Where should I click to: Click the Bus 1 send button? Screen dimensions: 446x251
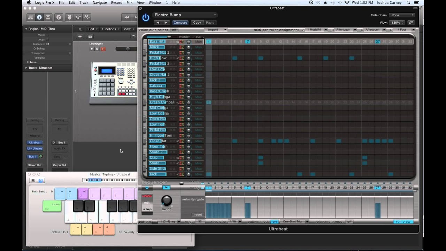click(32, 157)
